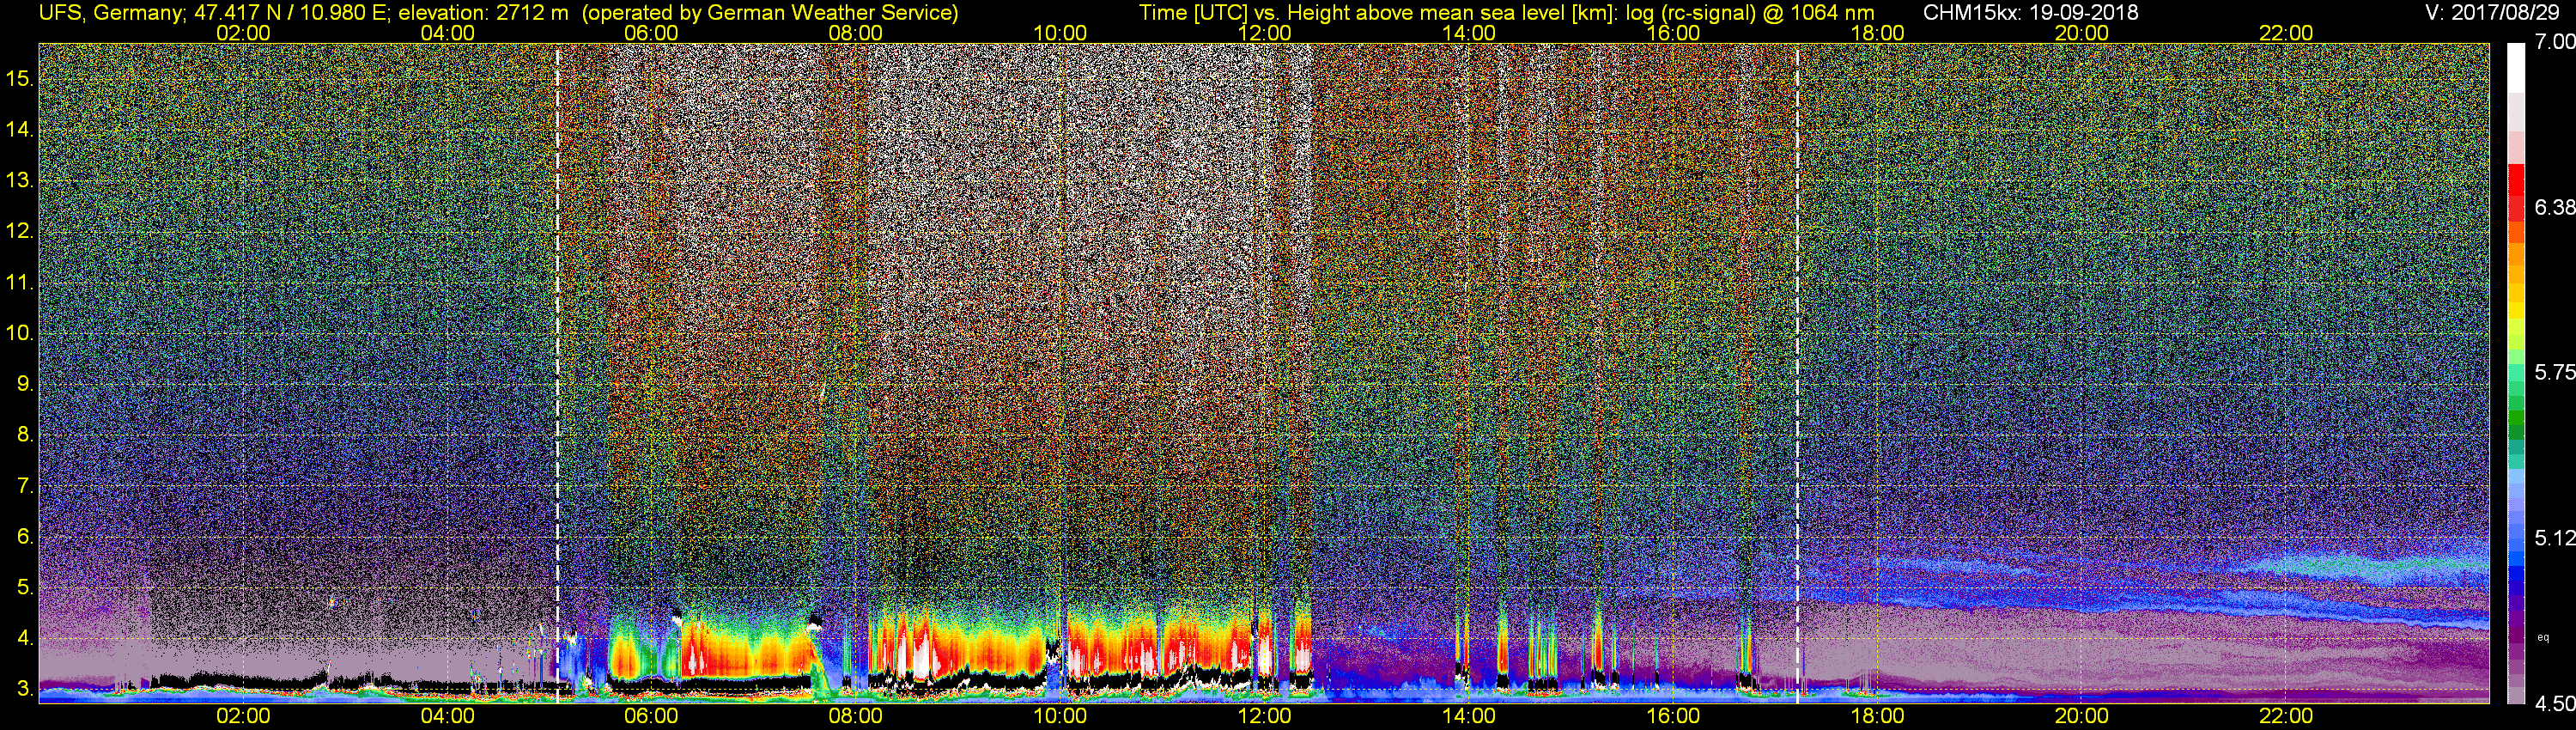
Task: Click the height axis label '14.'
Action: (x=20, y=129)
